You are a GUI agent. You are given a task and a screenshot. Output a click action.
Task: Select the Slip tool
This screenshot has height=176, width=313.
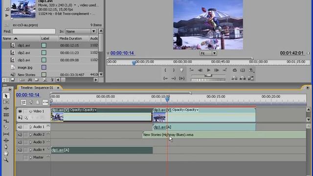pos(6,134)
